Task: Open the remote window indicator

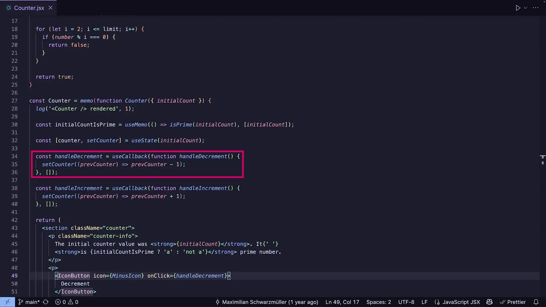Action: pos(7,302)
